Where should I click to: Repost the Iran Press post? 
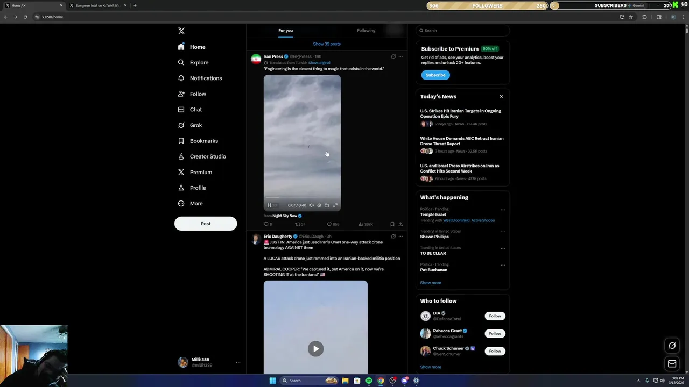click(300, 224)
